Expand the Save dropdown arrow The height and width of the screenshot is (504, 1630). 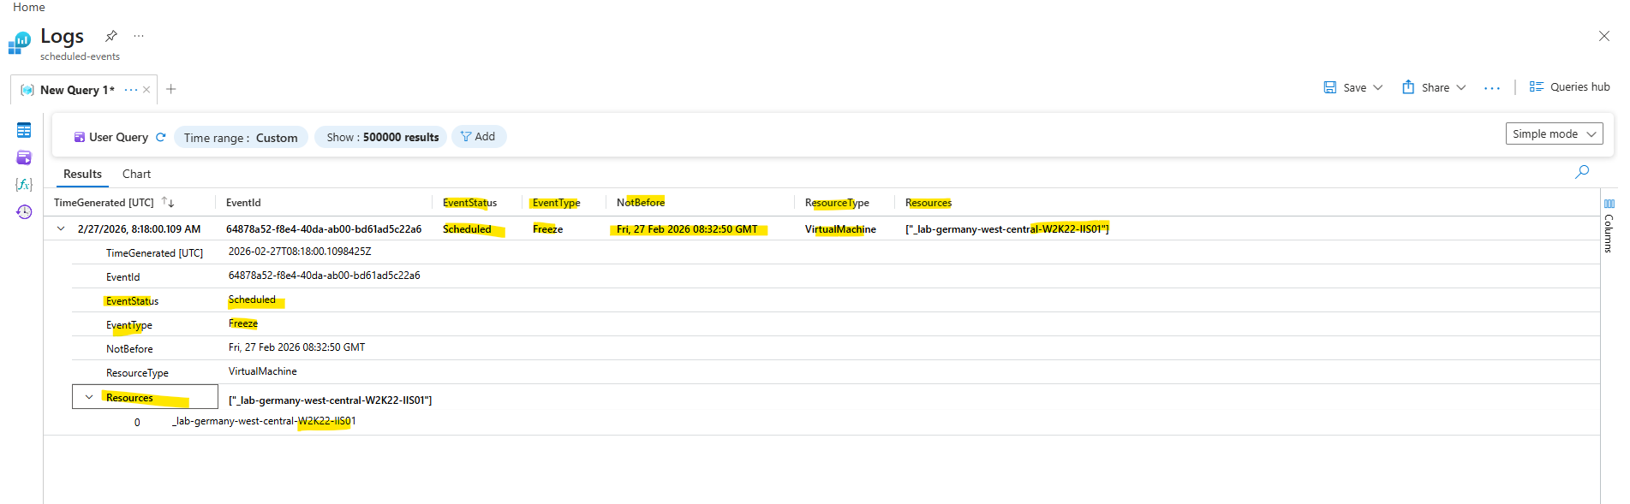1377,87
